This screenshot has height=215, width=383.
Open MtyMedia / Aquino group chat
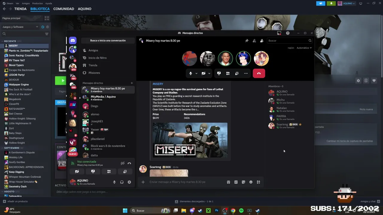108,98
